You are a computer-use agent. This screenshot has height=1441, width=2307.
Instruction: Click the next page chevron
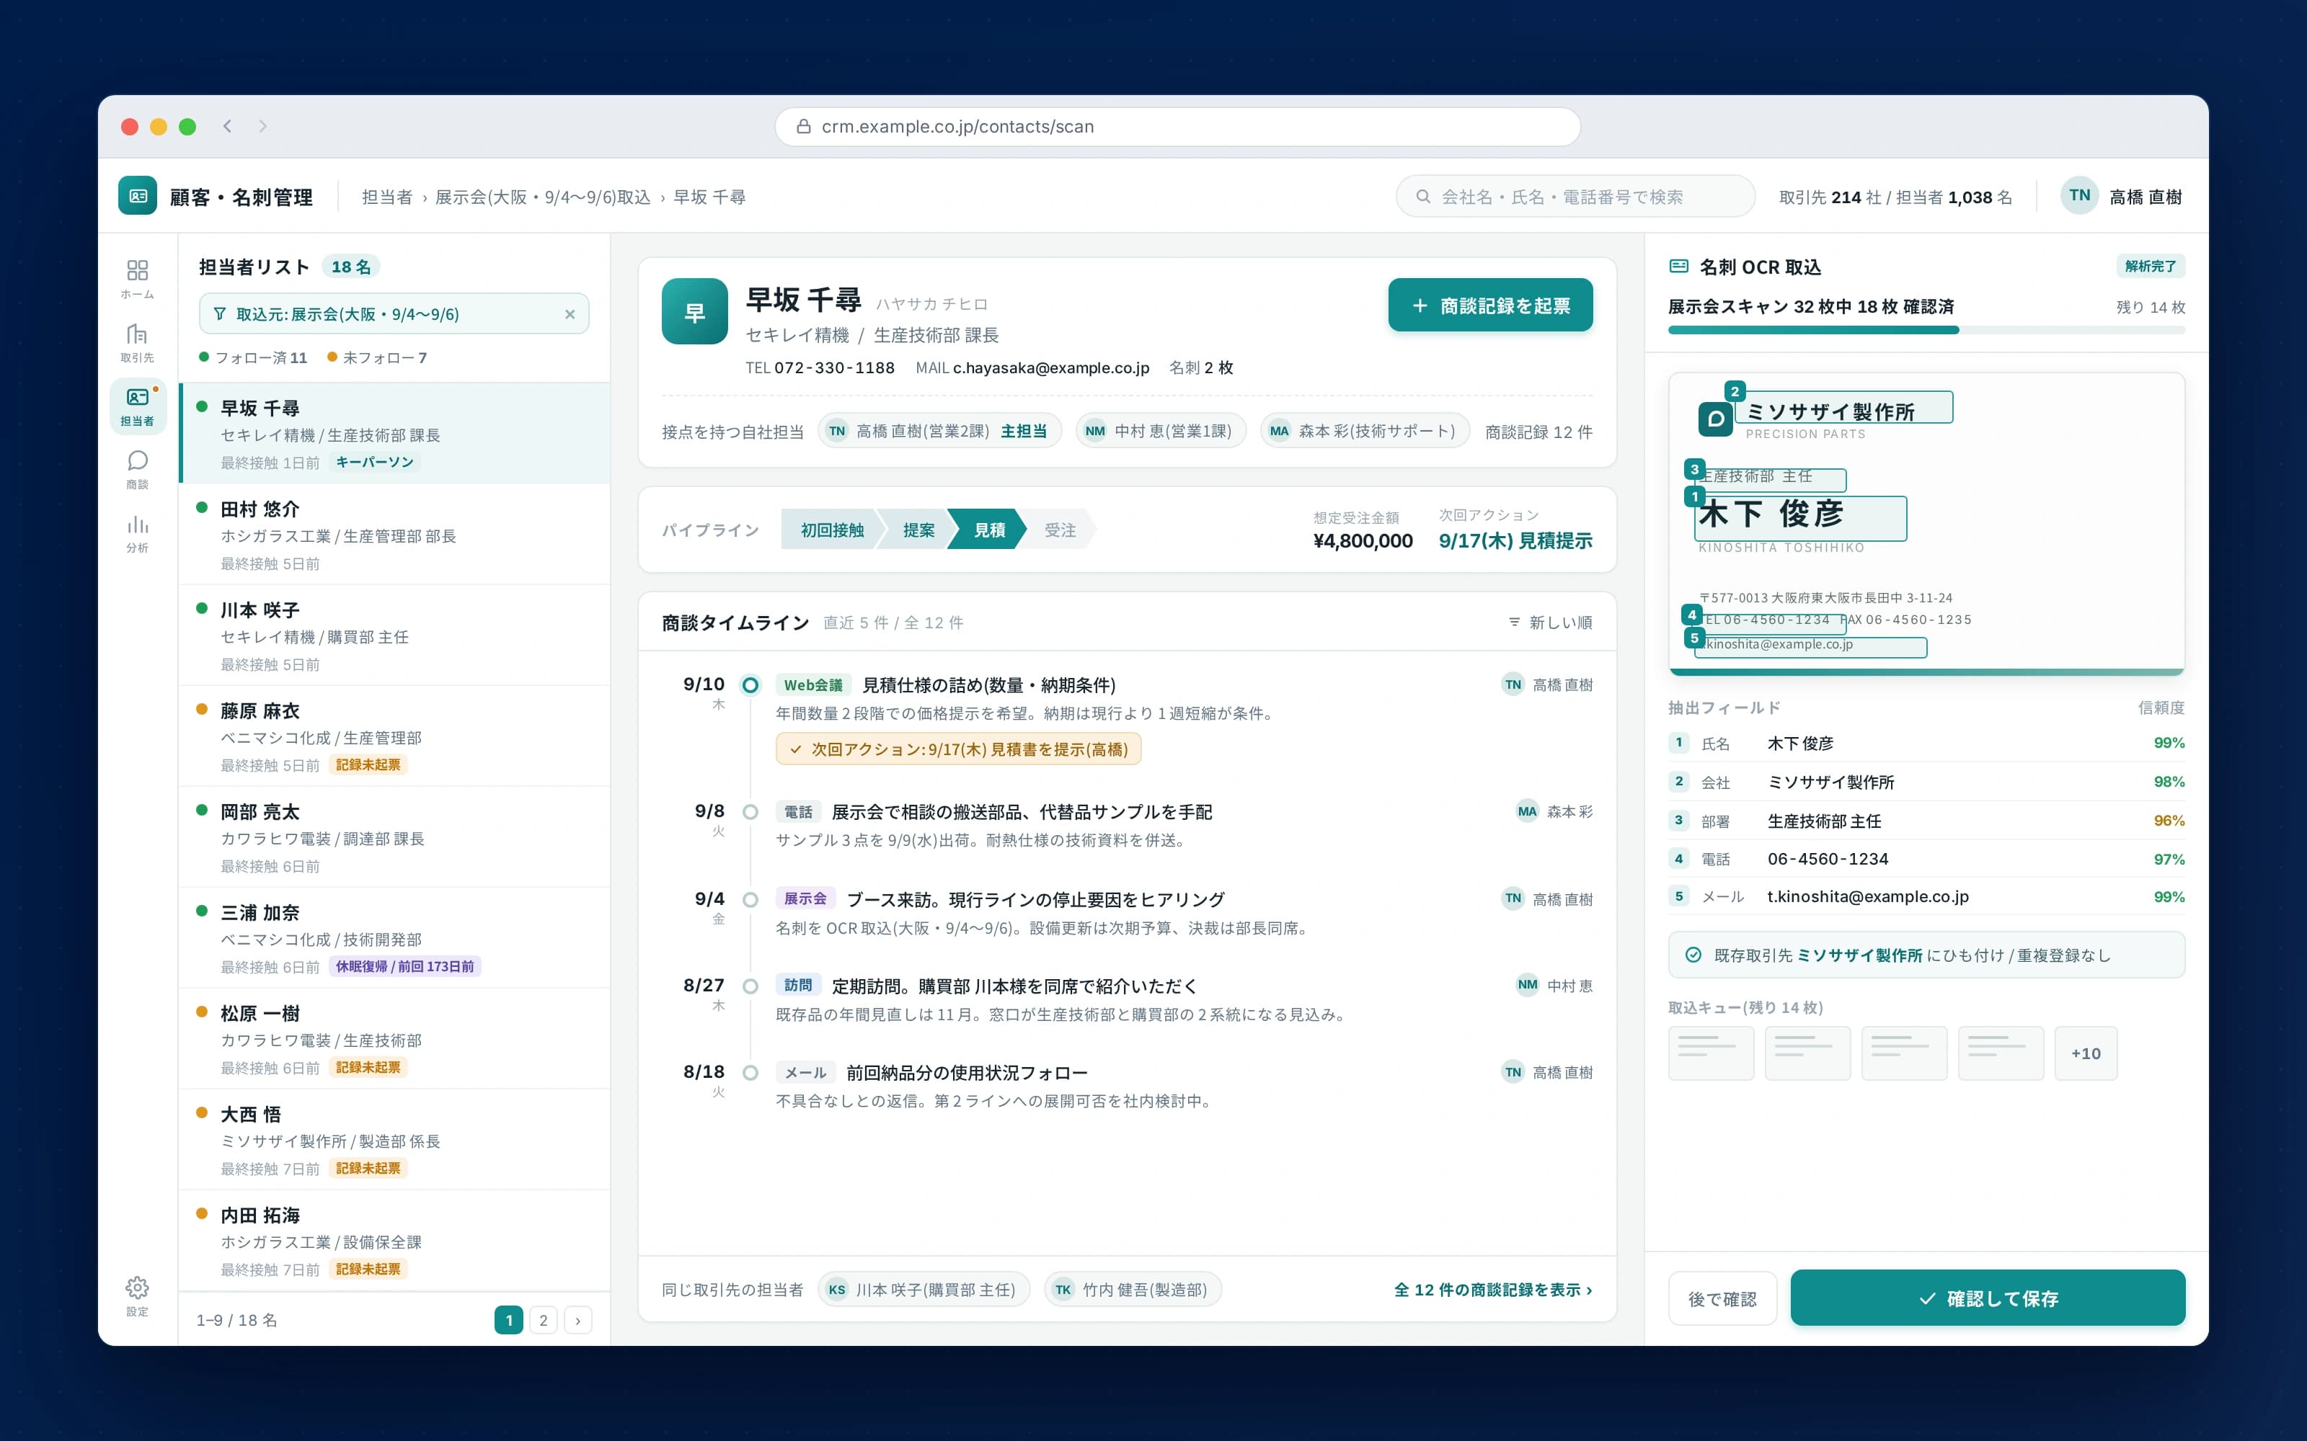[x=577, y=1320]
